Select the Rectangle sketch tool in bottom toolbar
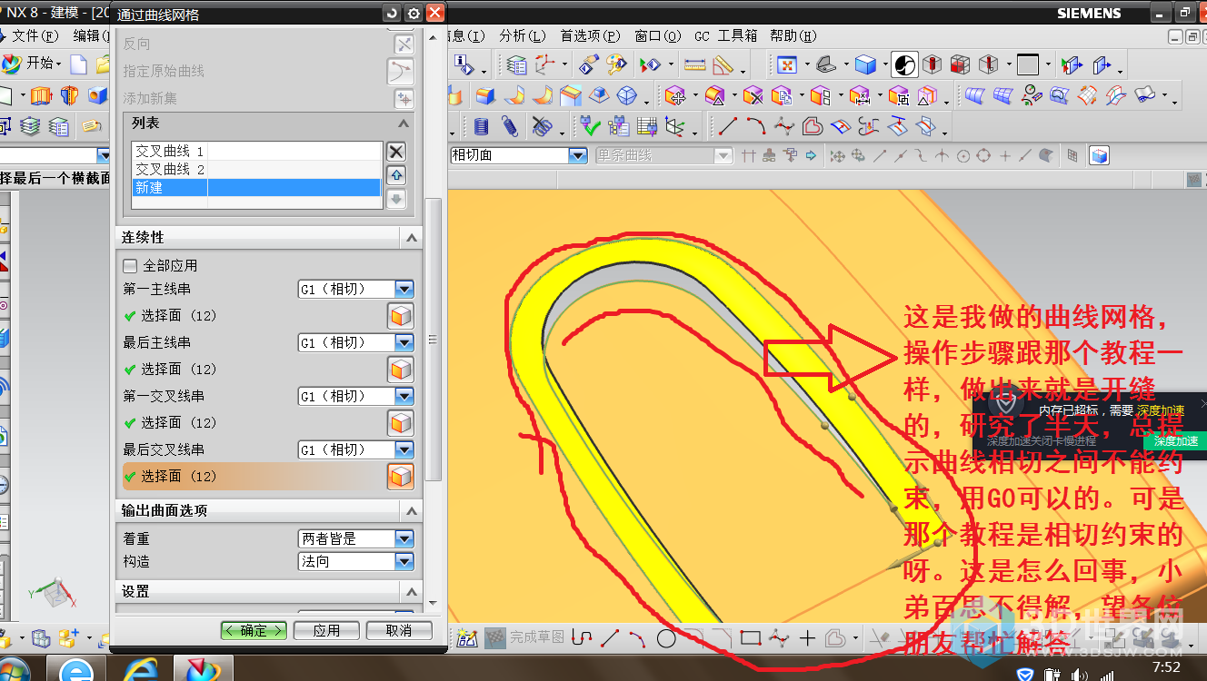Image resolution: width=1207 pixels, height=681 pixels. point(750,638)
